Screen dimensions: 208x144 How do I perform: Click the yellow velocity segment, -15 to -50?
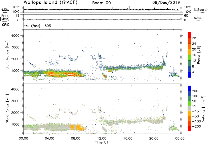190,114
